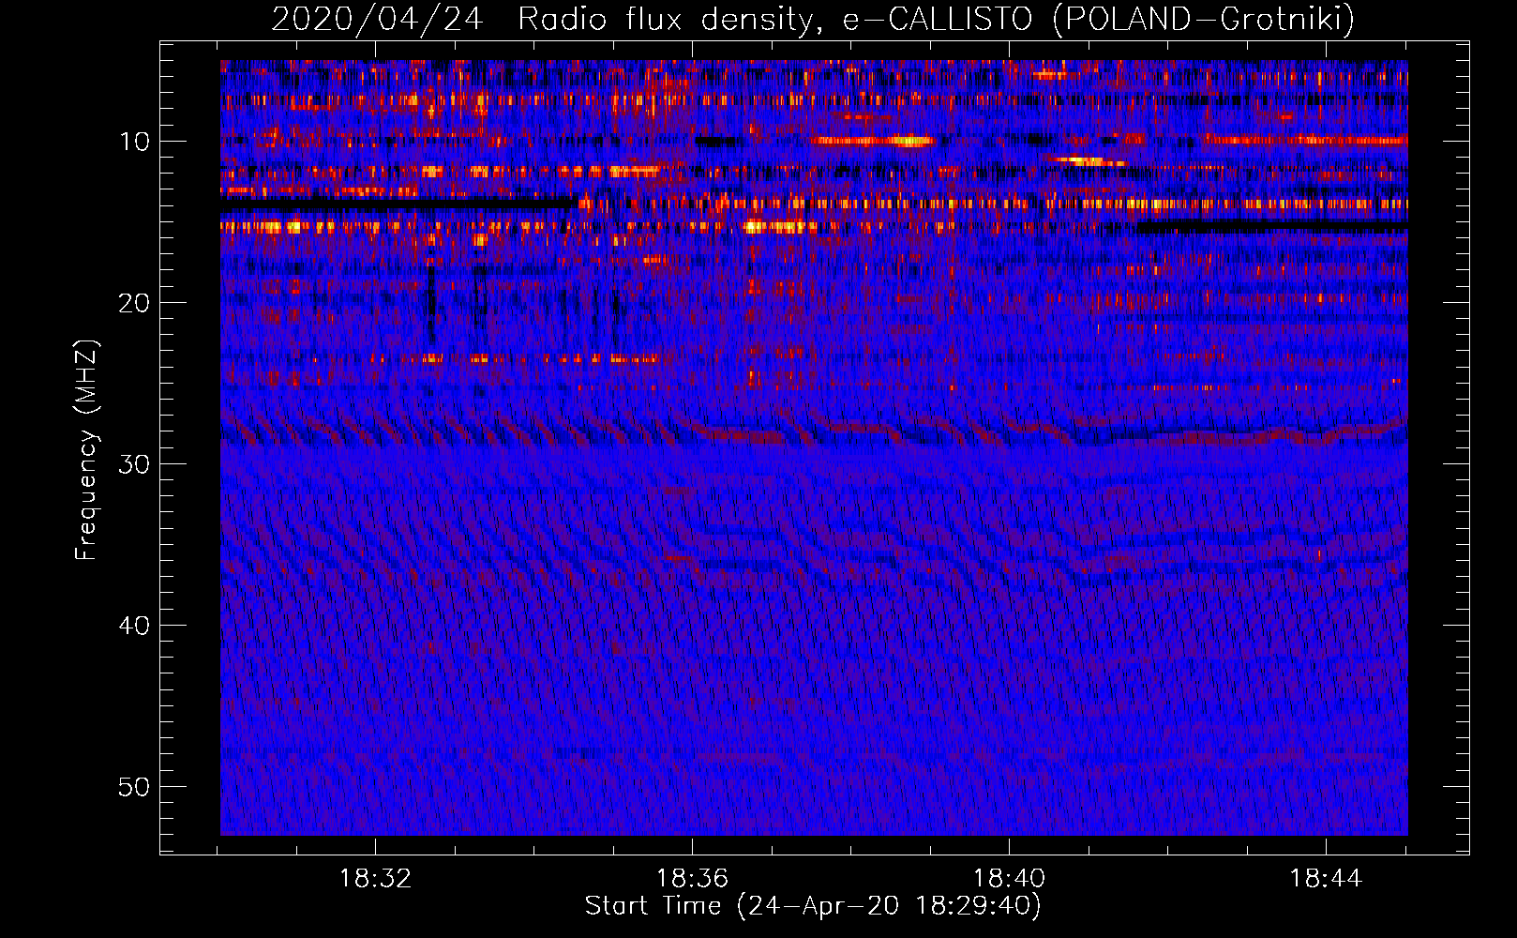Click the date '2020/04/24' in the title
The width and height of the screenshot is (1517, 938).
[377, 19]
